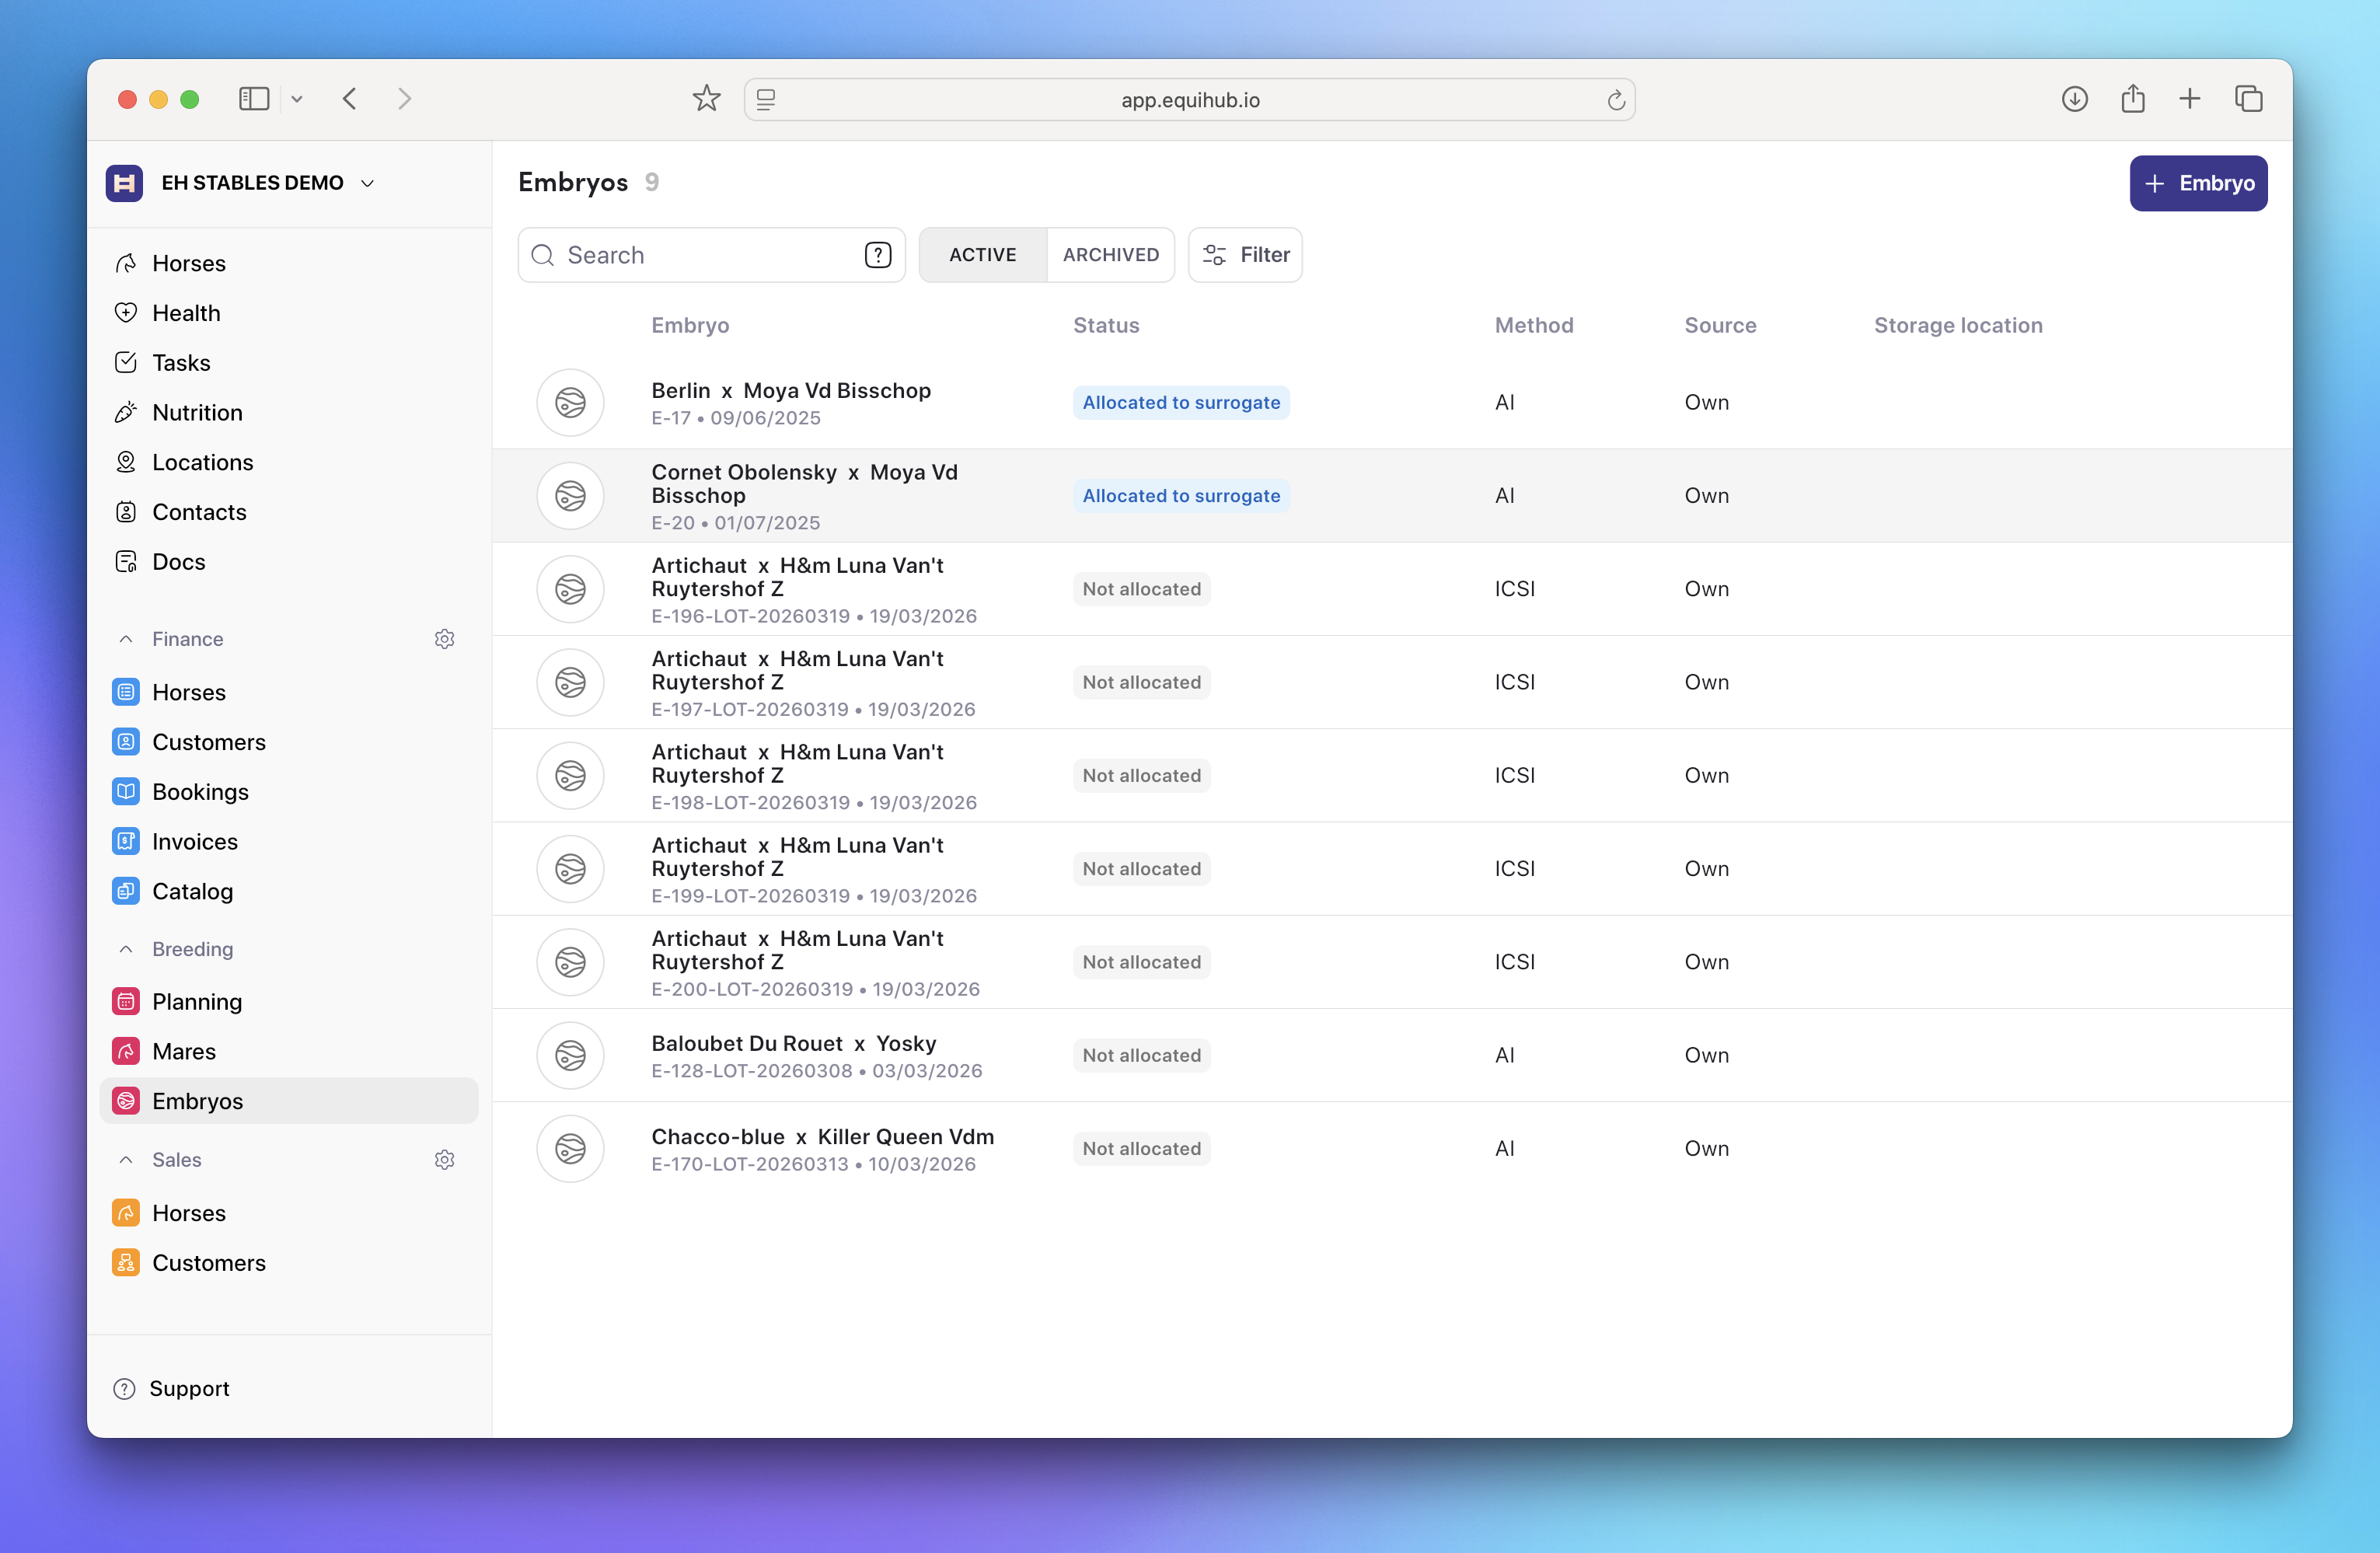Viewport: 2380px width, 1553px height.
Task: Open the Finance Invoices page
Action: click(x=194, y=842)
